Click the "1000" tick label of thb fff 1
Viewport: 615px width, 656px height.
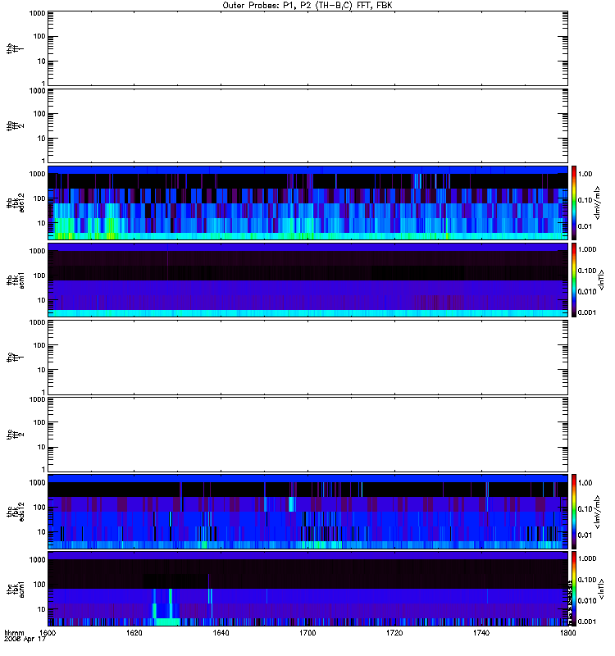[x=37, y=13]
